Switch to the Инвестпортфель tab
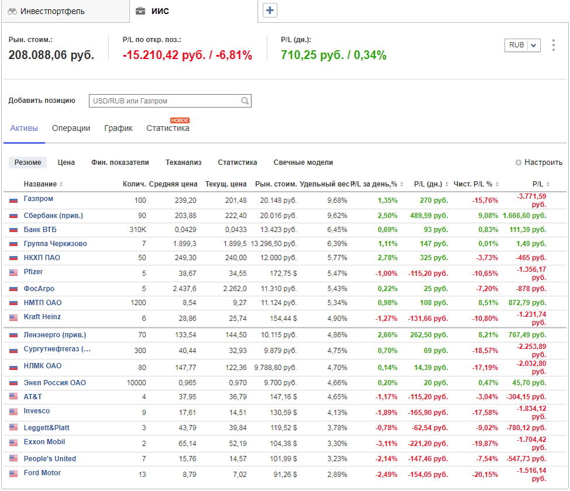Viewport: 570px width, 491px height. pyautogui.click(x=65, y=11)
